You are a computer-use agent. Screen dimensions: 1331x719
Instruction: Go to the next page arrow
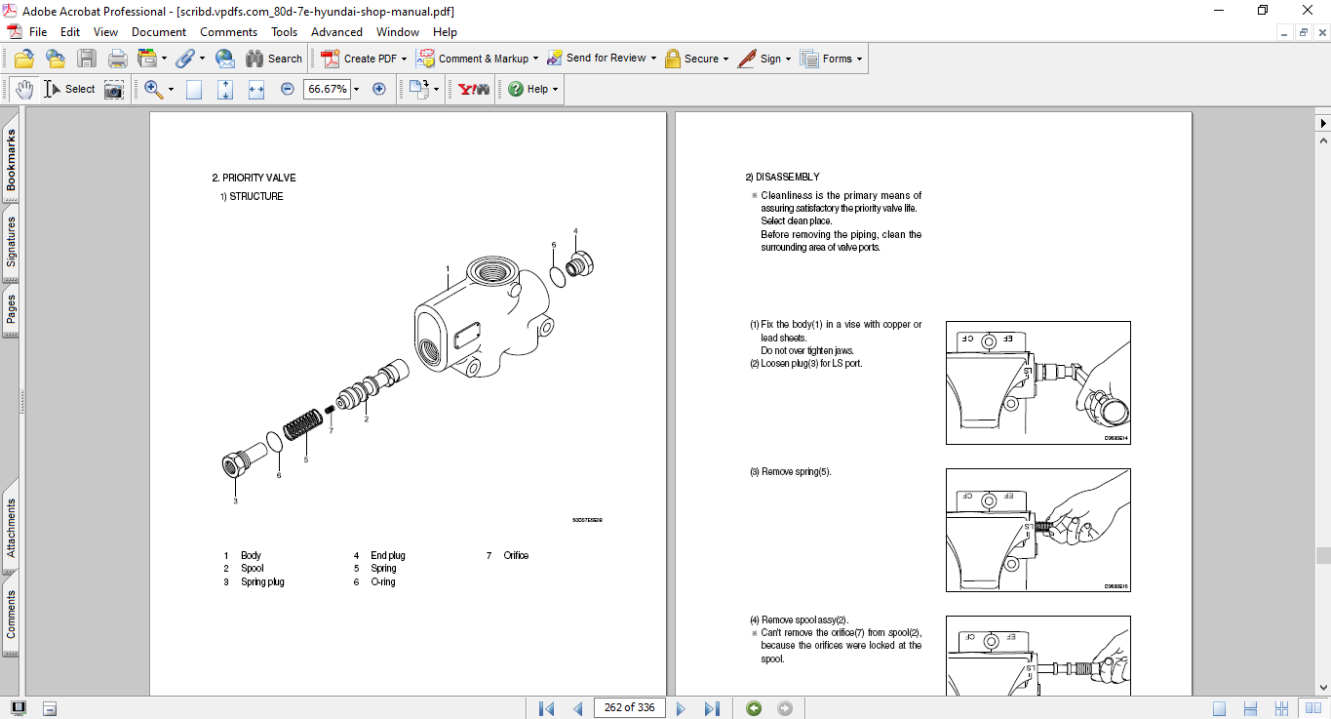[x=681, y=708]
